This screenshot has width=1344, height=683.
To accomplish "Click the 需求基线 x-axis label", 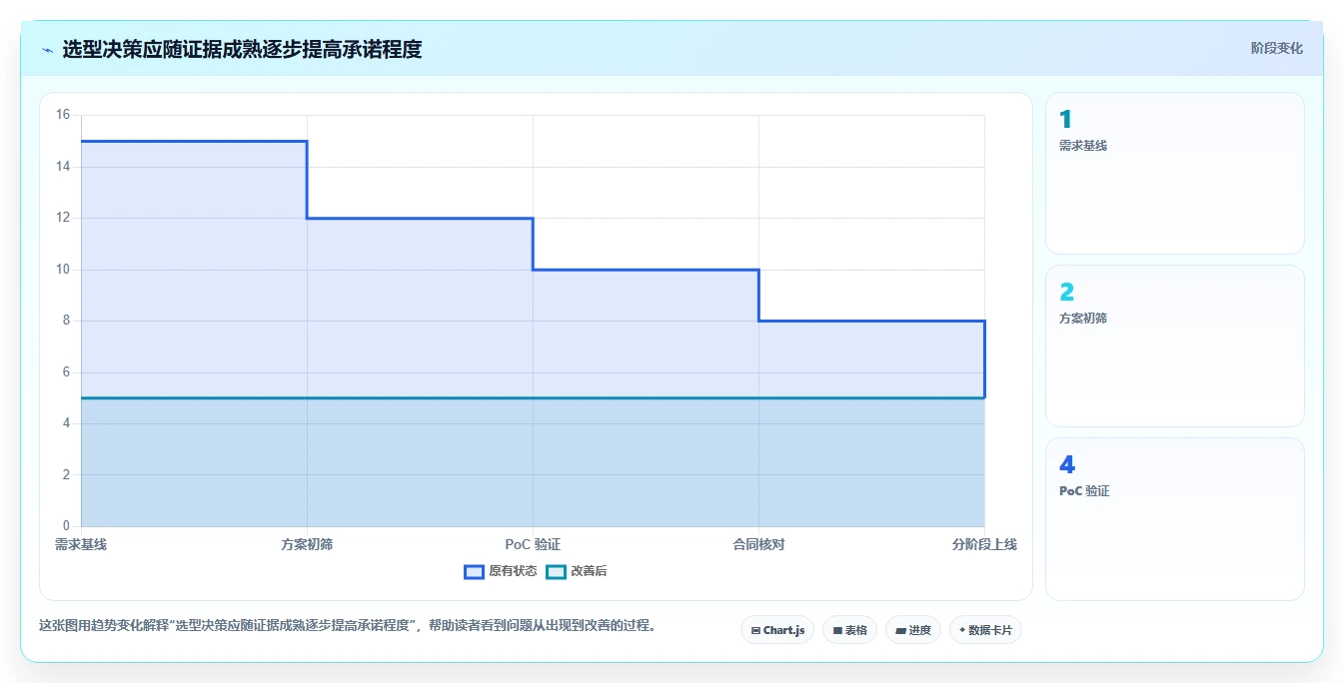I will coord(81,544).
